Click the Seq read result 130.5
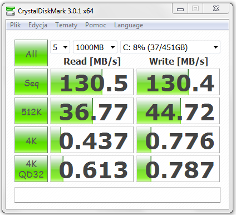 tap(92, 82)
